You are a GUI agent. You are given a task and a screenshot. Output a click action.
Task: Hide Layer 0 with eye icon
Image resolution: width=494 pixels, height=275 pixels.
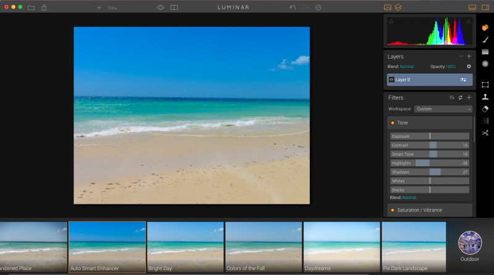coord(391,80)
